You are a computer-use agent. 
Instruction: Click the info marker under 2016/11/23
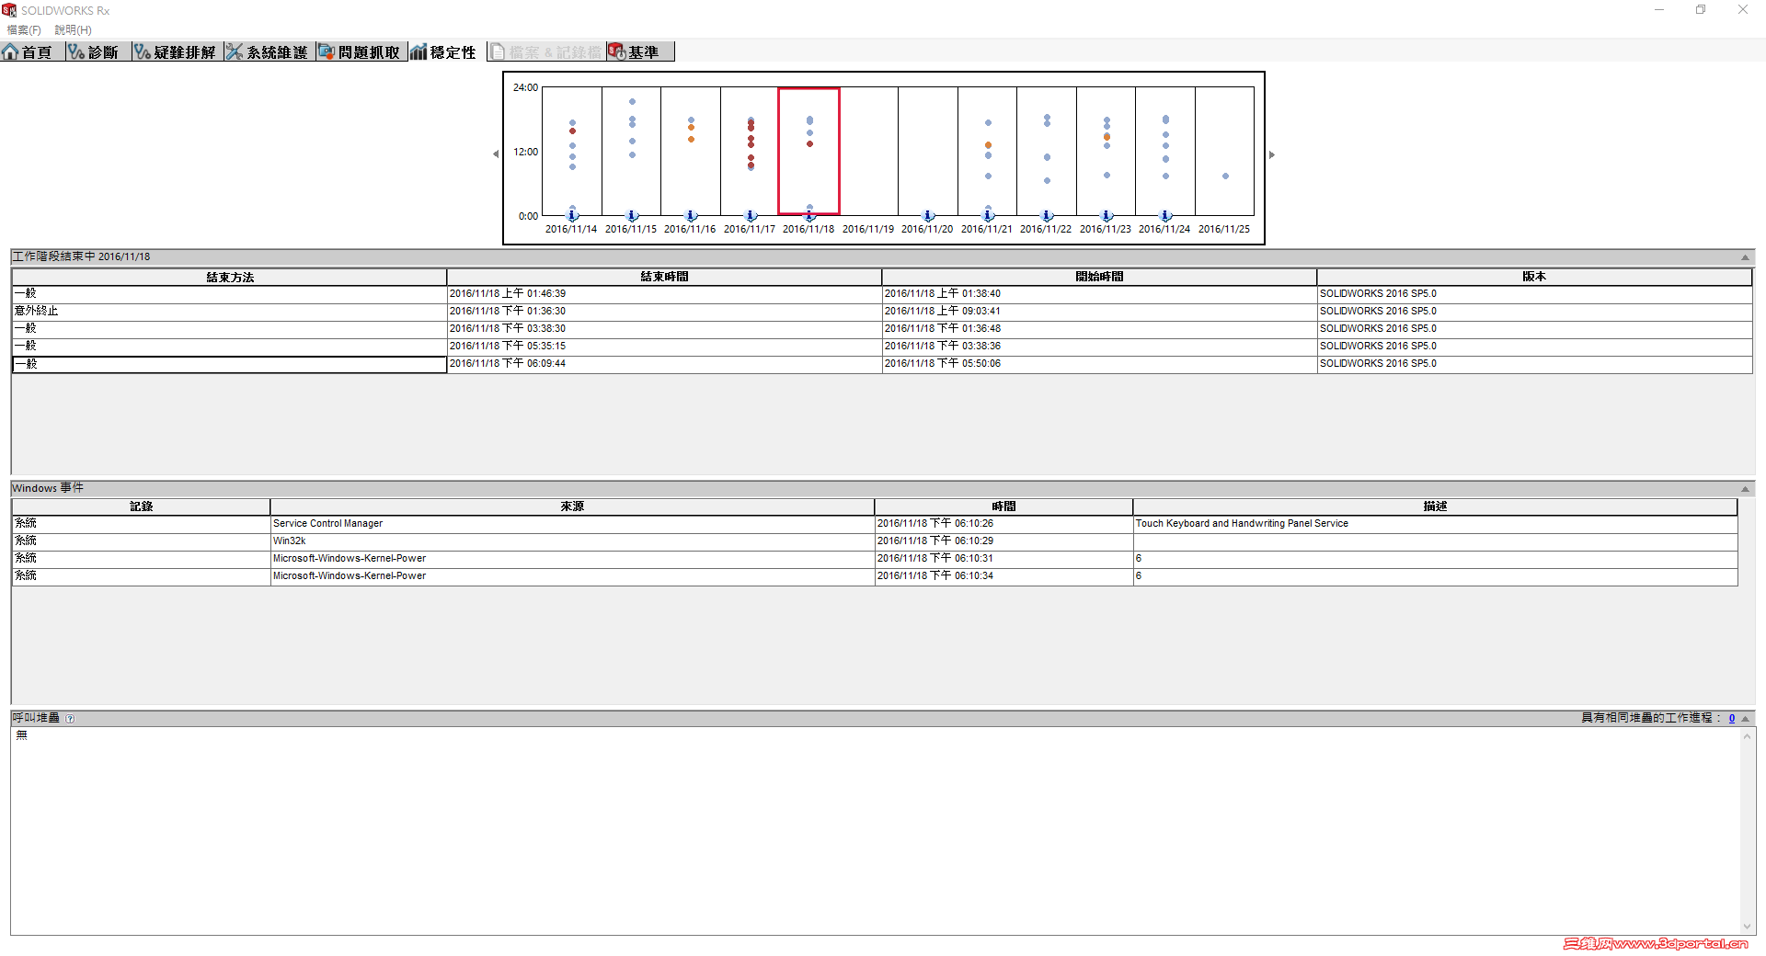(x=1107, y=215)
